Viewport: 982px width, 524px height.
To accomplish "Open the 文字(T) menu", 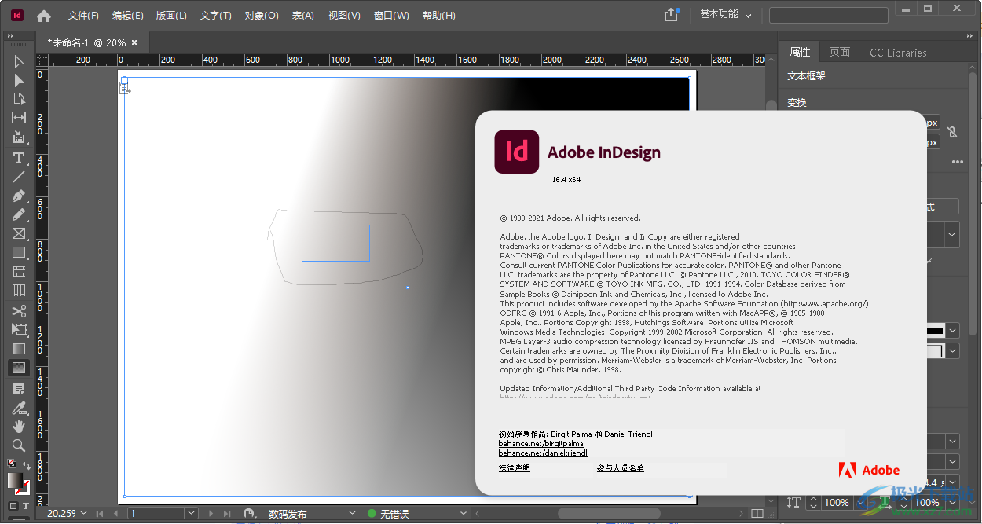I will [216, 16].
